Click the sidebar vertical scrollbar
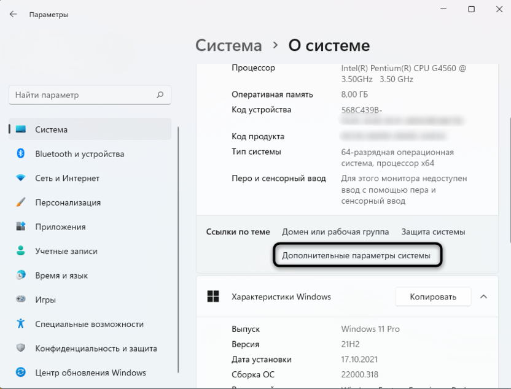Viewport: 511px width, 389px height. 178,250
